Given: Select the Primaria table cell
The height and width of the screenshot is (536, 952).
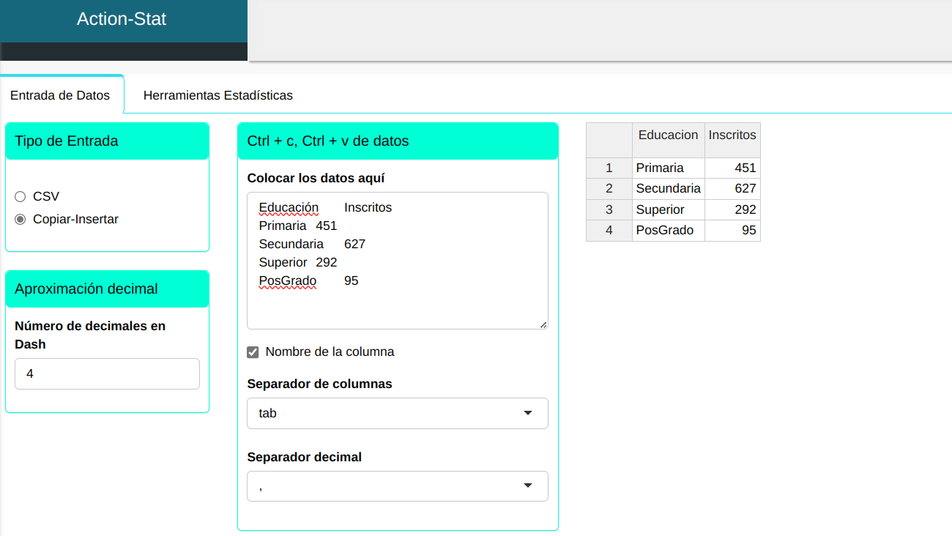Looking at the screenshot, I should [668, 168].
